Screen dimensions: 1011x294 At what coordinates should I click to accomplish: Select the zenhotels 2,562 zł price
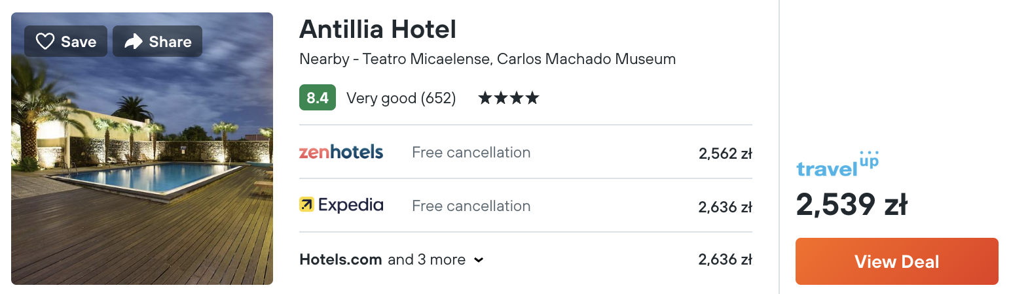(726, 154)
